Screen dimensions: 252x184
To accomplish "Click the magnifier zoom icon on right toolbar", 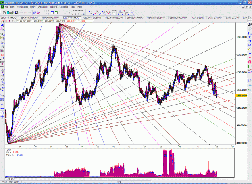I will click(x=250, y=25).
